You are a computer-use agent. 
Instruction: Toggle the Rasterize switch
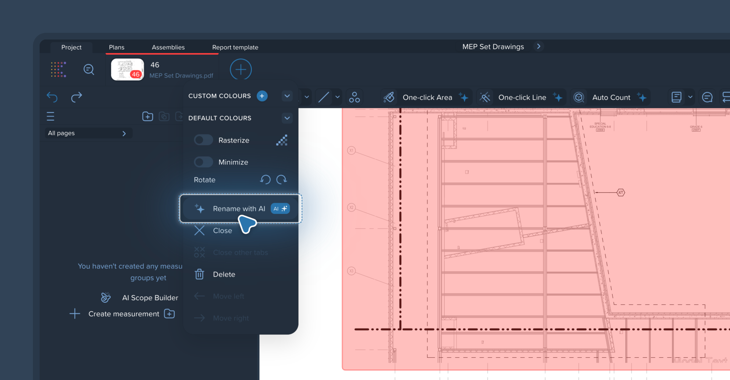[x=203, y=140]
